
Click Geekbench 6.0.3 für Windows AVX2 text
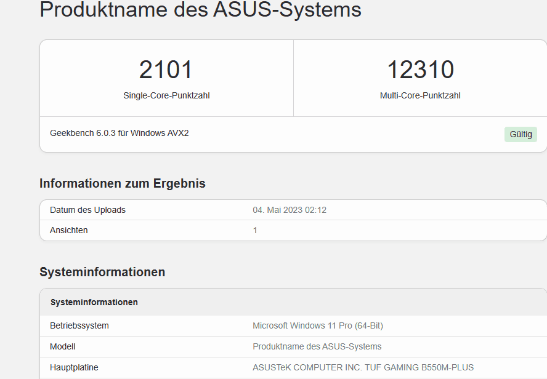tap(120, 133)
